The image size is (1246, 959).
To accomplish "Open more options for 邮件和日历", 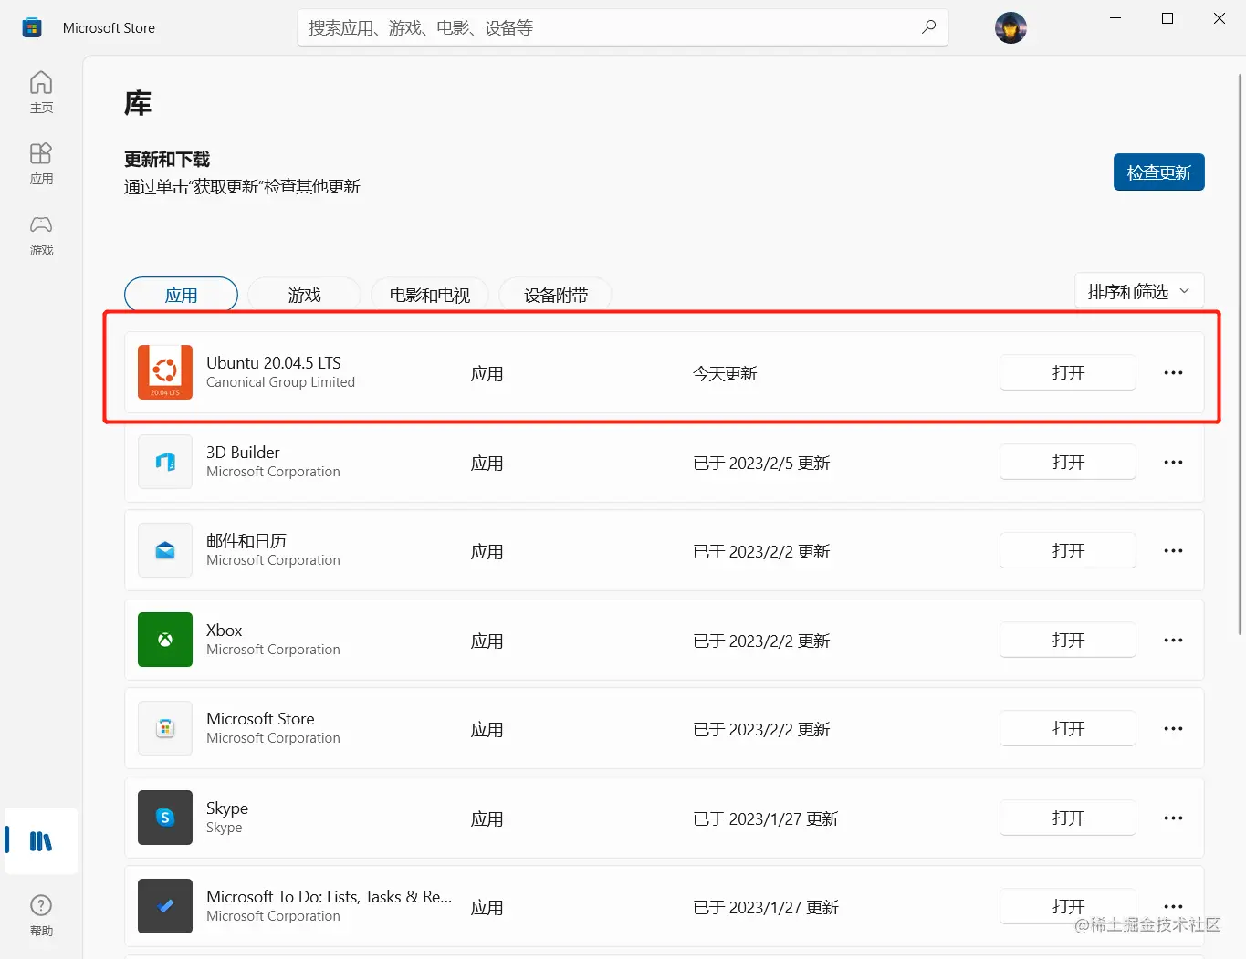I will (1173, 550).
